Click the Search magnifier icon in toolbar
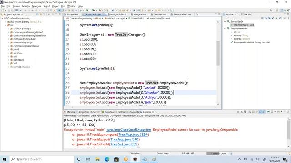This screenshot has width=291, height=163. 271,10
